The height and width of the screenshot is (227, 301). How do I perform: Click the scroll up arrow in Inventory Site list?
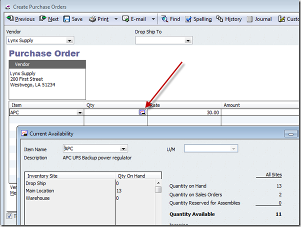pos(158,183)
